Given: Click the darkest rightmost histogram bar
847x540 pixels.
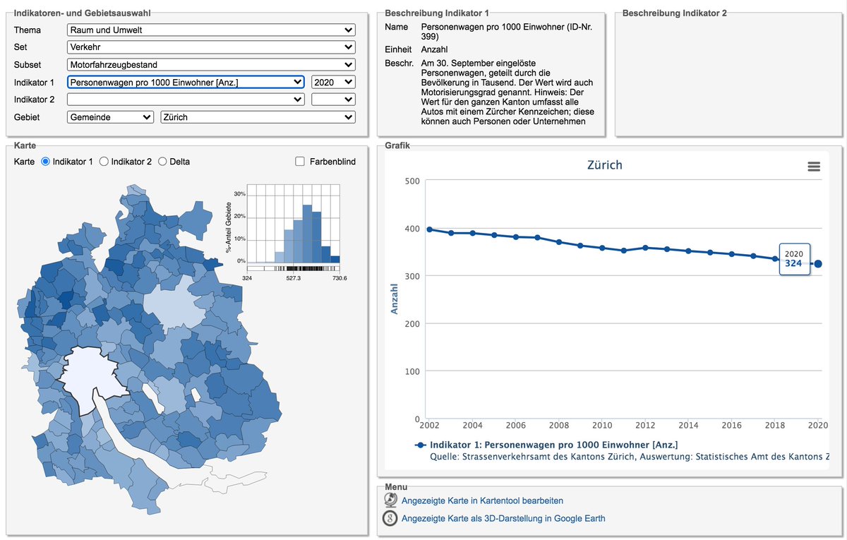Looking at the screenshot, I should point(335,259).
